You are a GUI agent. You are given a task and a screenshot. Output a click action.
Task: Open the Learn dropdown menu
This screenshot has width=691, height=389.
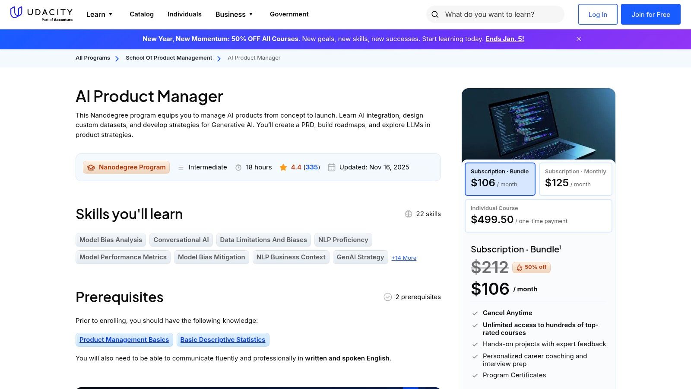click(x=99, y=14)
